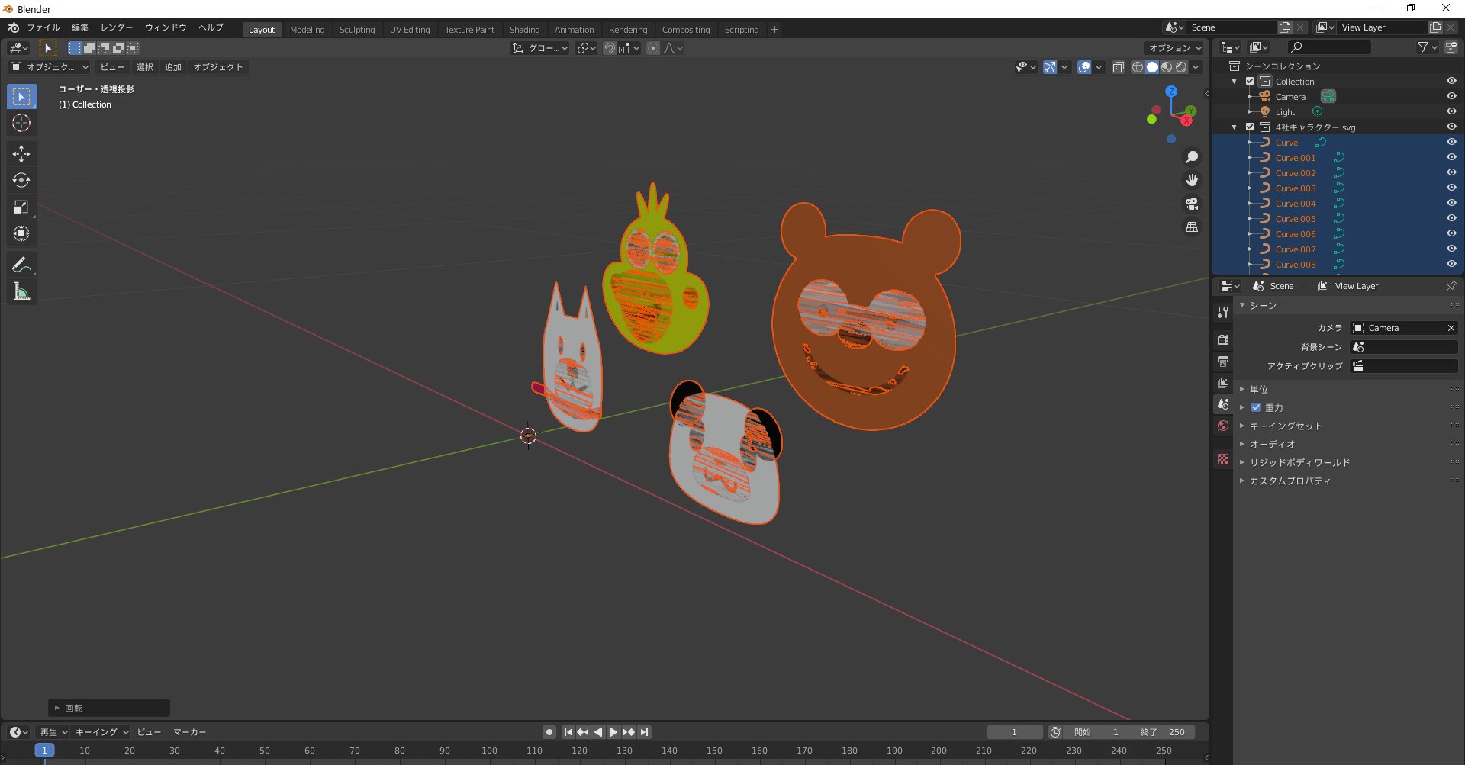Select the Transform tool
1465x765 pixels.
tap(21, 234)
